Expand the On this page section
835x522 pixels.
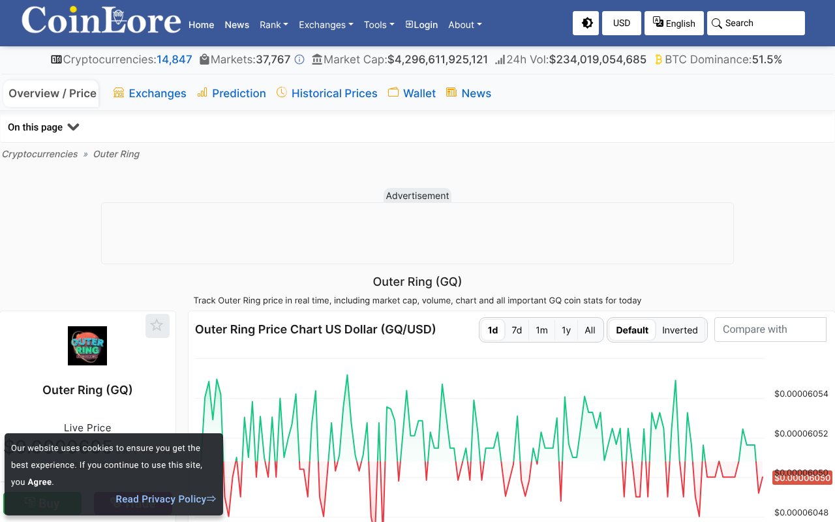pyautogui.click(x=43, y=127)
